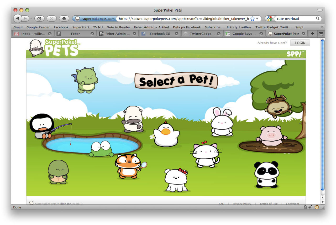Select the panda pet
This screenshot has width=336, height=225.
(x=266, y=175)
